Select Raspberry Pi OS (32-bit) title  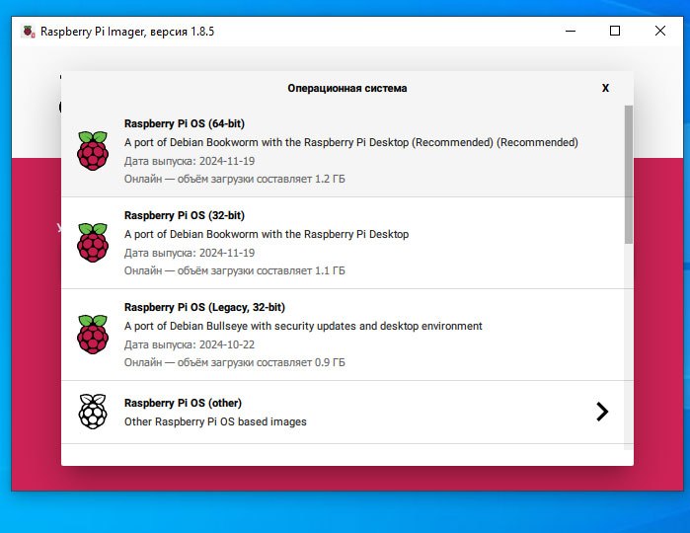coord(185,215)
